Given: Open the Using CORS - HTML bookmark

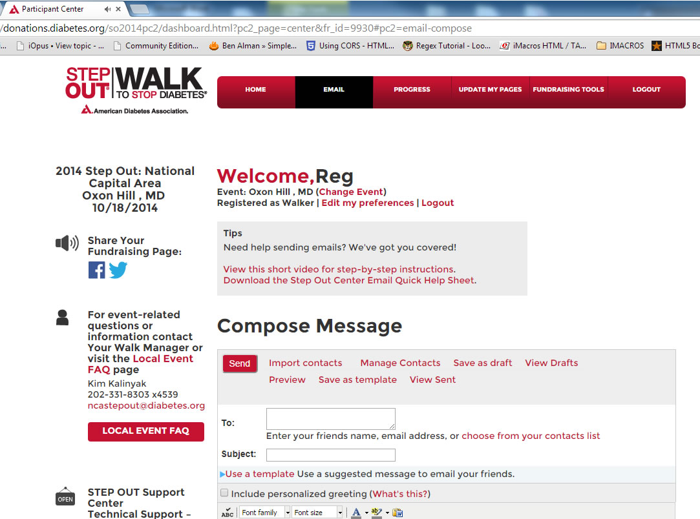Looking at the screenshot, I should 350,45.
